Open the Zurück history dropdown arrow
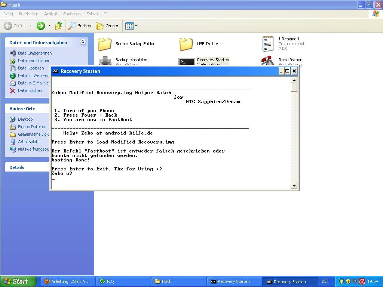The height and width of the screenshot is (287, 383). 31,26
